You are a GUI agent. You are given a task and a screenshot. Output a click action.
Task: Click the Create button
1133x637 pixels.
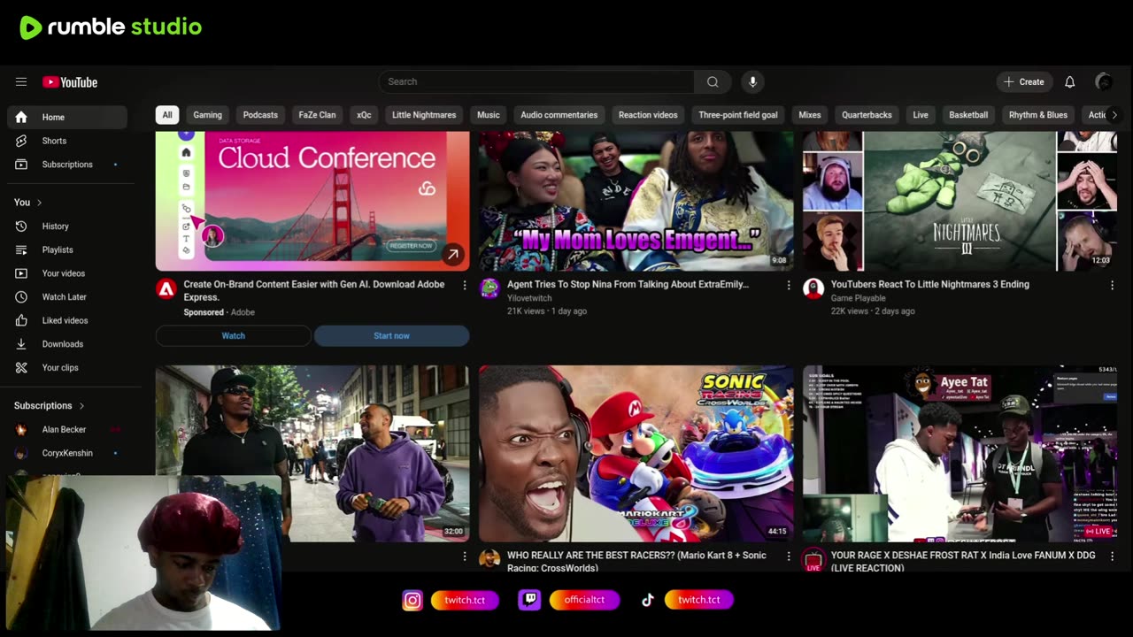[x=1024, y=81]
